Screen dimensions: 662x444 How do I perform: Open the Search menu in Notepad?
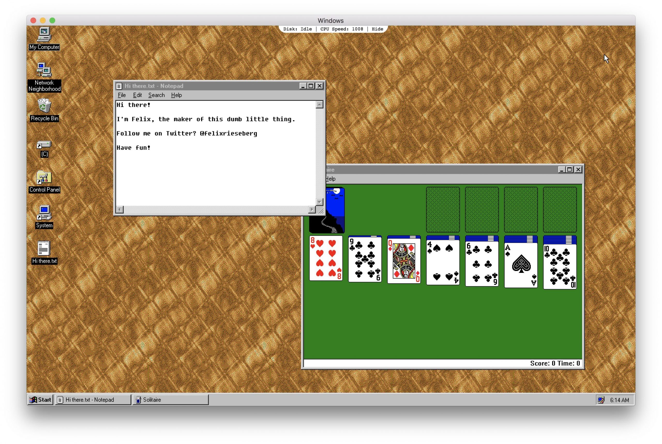pyautogui.click(x=156, y=95)
